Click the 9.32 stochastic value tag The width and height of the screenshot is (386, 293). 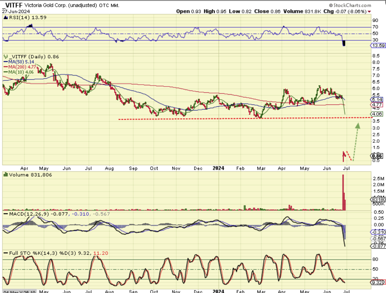click(378, 282)
